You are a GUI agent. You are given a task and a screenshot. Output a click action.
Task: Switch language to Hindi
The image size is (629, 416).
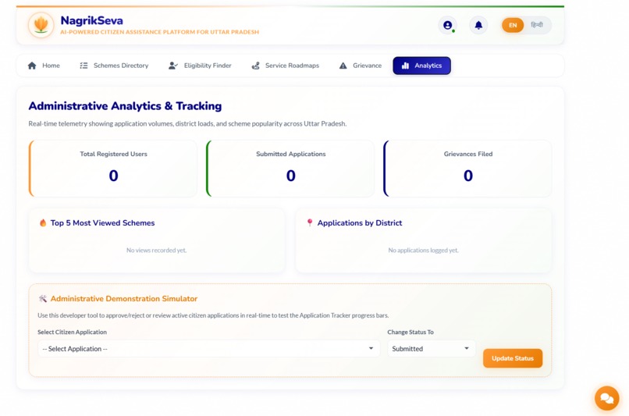[x=537, y=25]
